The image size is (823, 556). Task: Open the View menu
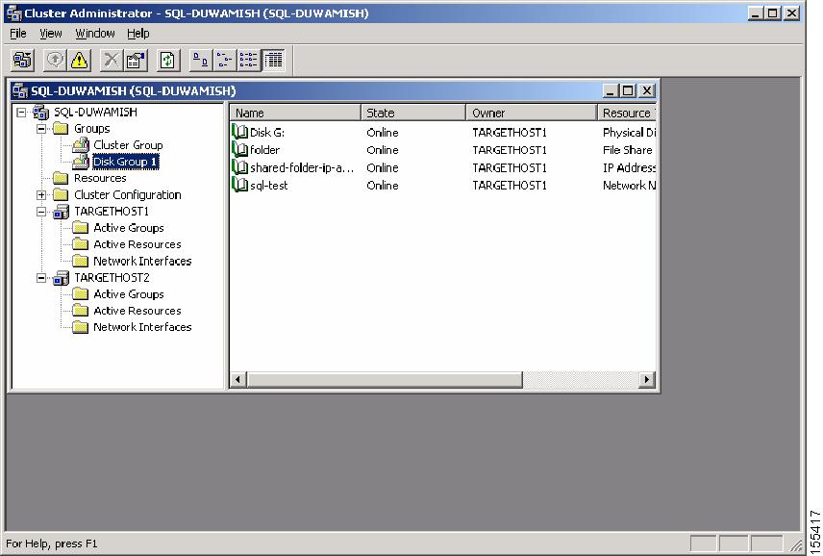50,34
